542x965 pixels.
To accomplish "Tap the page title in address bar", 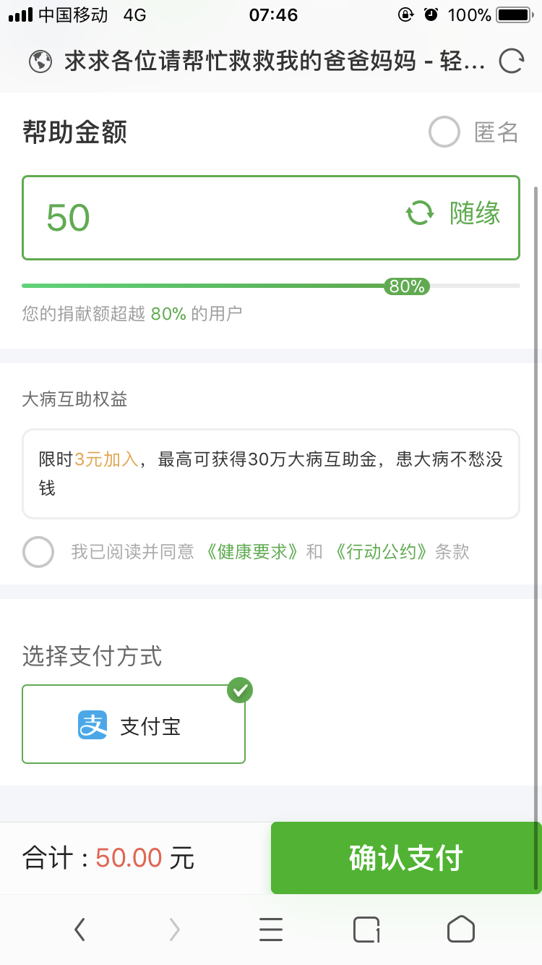I will (x=275, y=61).
